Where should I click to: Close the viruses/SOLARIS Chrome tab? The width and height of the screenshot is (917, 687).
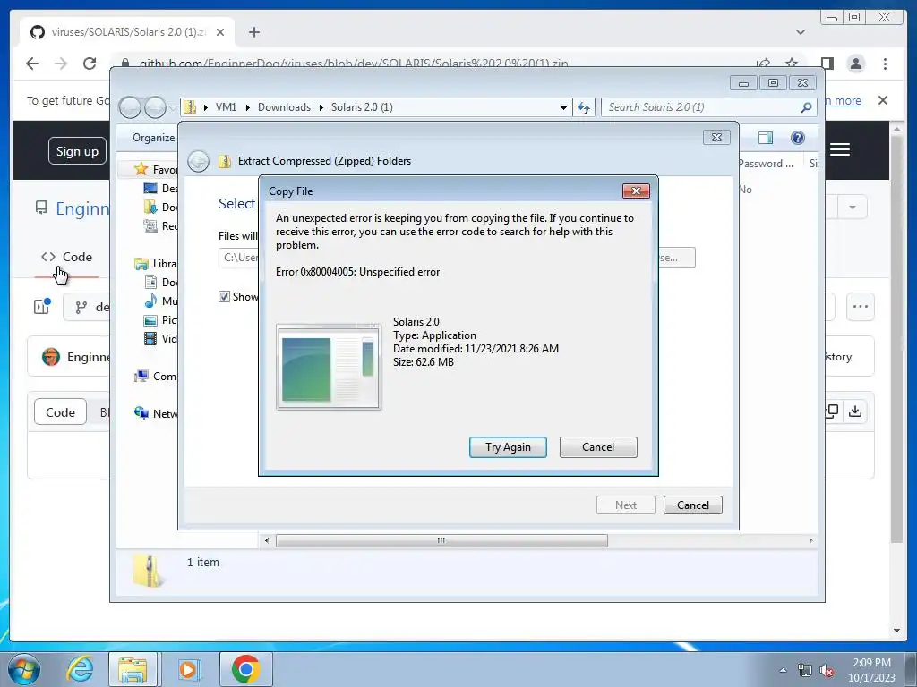pyautogui.click(x=220, y=32)
